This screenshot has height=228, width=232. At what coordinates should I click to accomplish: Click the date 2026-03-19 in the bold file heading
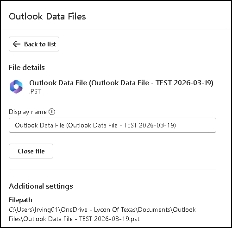(x=193, y=83)
